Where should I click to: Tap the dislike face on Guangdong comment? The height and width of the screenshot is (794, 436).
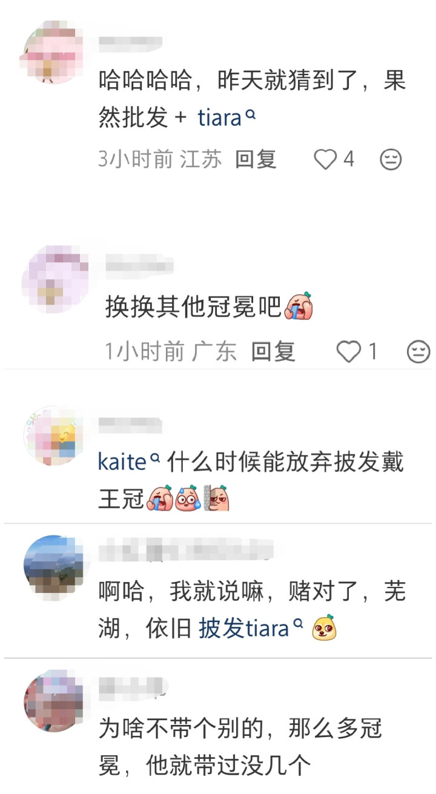418,352
